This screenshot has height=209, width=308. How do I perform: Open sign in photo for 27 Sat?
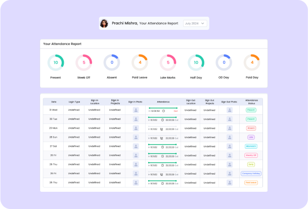click(136, 147)
